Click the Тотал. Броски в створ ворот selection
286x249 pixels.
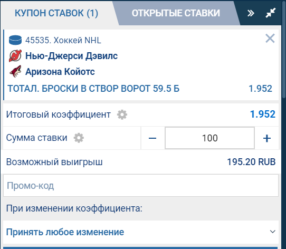(93, 89)
